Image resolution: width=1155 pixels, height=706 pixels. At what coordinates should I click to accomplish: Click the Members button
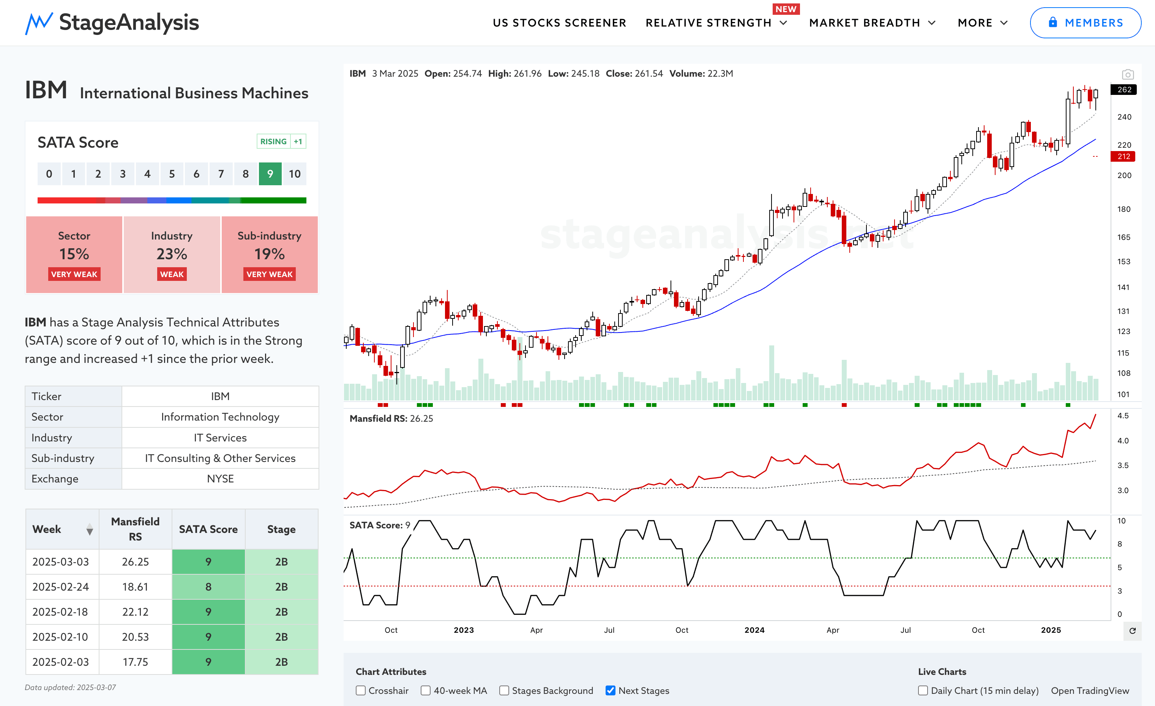[1085, 22]
